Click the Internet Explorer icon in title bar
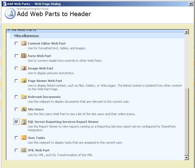195x168 pixels. click(x=4, y=4)
